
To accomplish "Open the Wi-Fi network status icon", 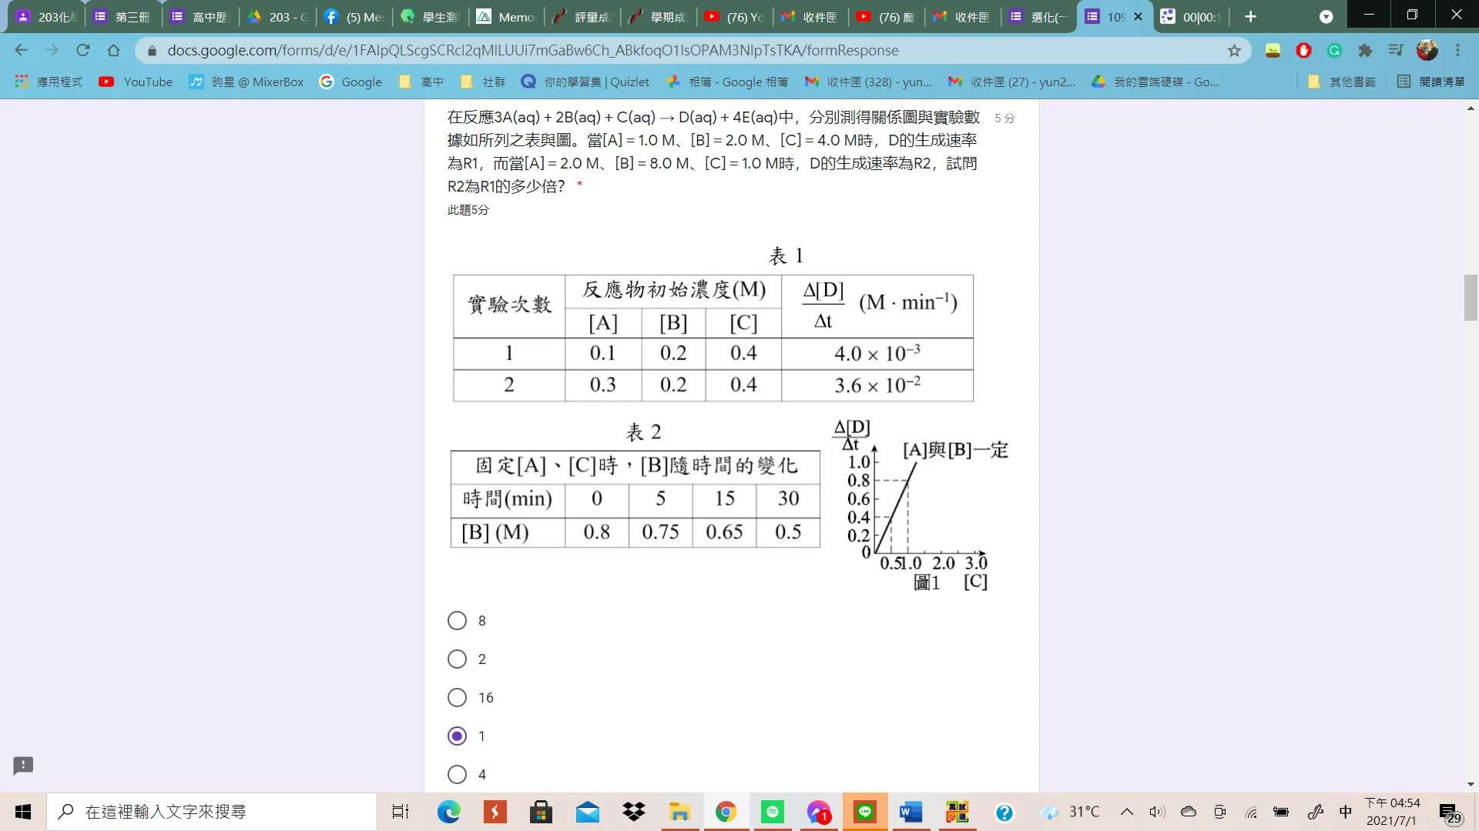I will (1252, 812).
